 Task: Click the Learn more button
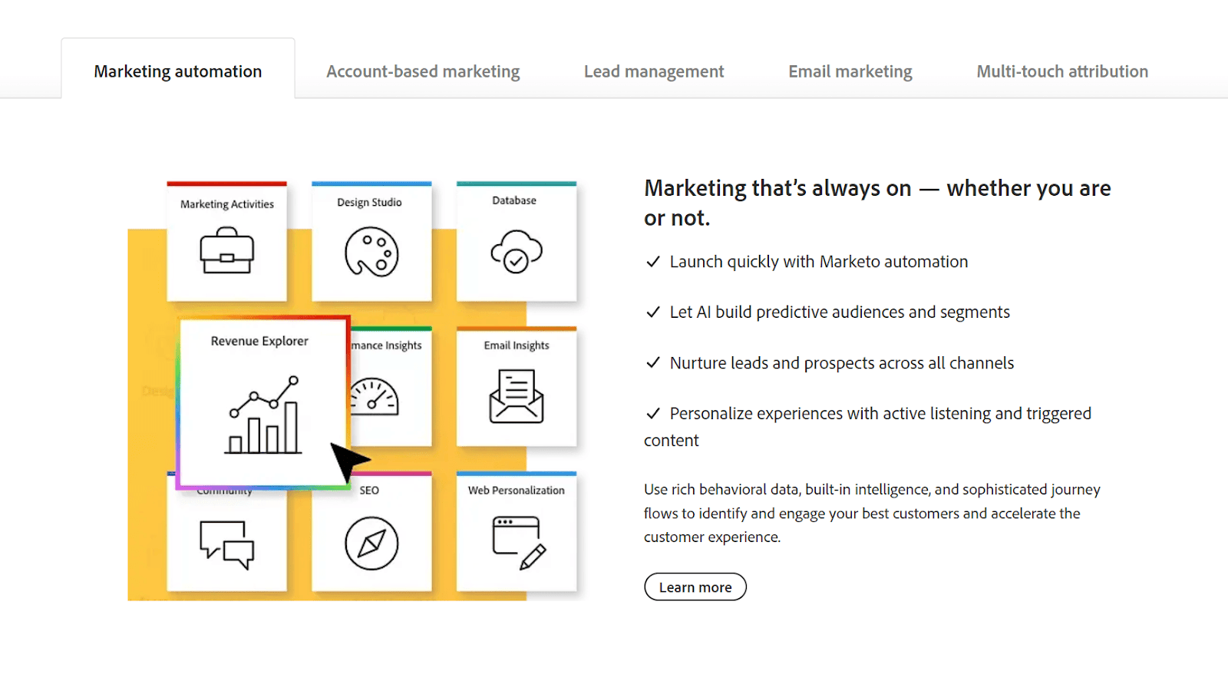(695, 586)
